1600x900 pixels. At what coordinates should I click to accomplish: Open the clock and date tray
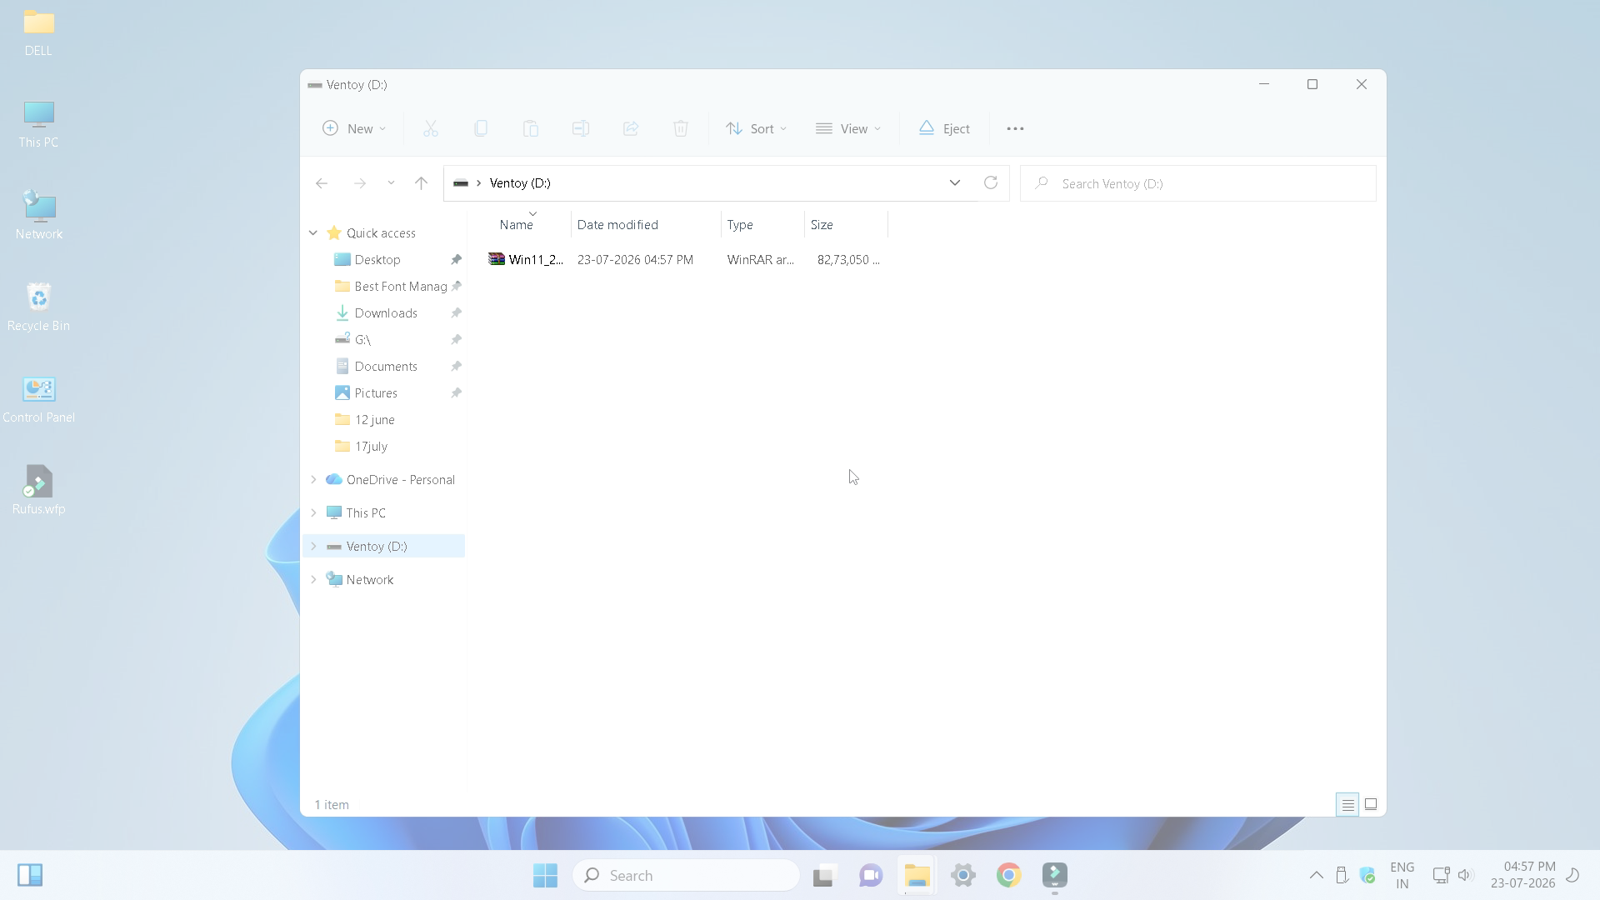pyautogui.click(x=1523, y=876)
